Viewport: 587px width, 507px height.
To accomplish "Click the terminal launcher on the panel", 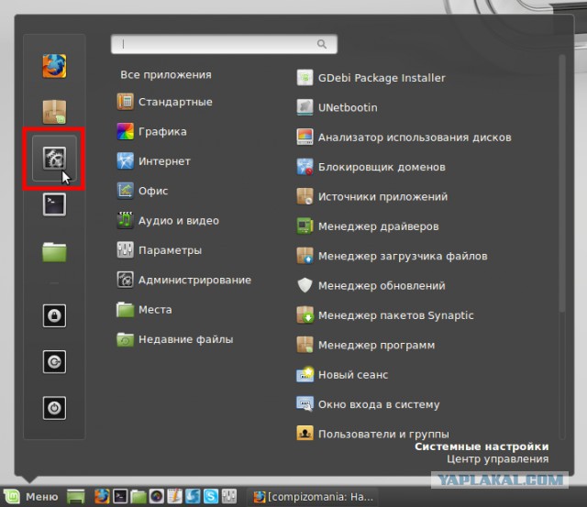I will 120,497.
